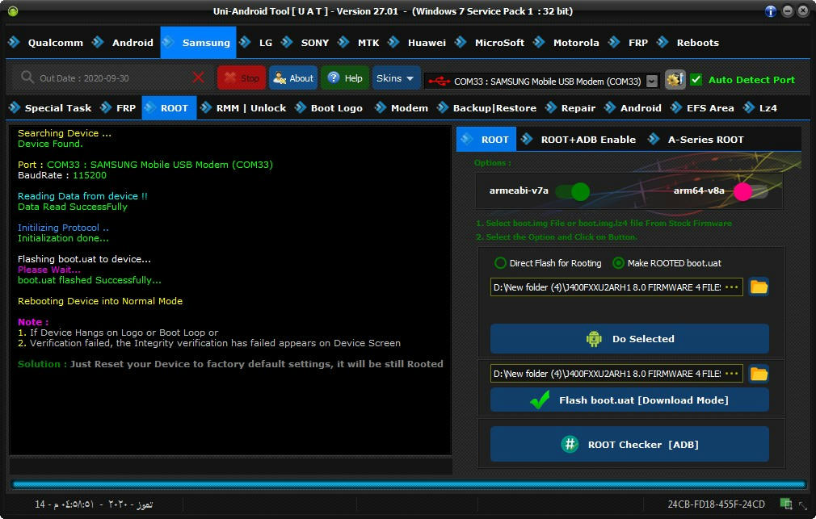The height and width of the screenshot is (519, 816).
Task: Click the lower firmware file path field
Action: click(616, 374)
